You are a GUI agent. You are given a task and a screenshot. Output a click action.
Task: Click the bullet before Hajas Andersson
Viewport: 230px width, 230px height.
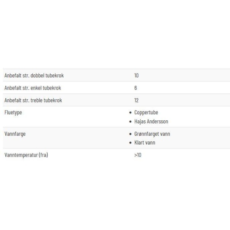click(x=130, y=122)
